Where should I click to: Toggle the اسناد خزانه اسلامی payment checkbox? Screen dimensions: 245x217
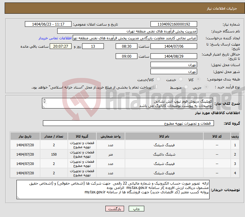pos(156,87)
